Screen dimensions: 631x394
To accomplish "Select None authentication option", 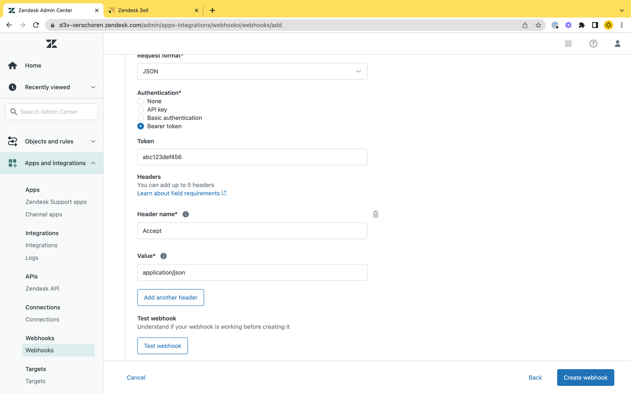I will pos(141,101).
